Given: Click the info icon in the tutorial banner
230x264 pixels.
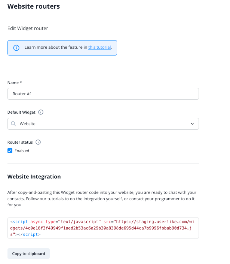Looking at the screenshot, I should pyautogui.click(x=16, y=48).
